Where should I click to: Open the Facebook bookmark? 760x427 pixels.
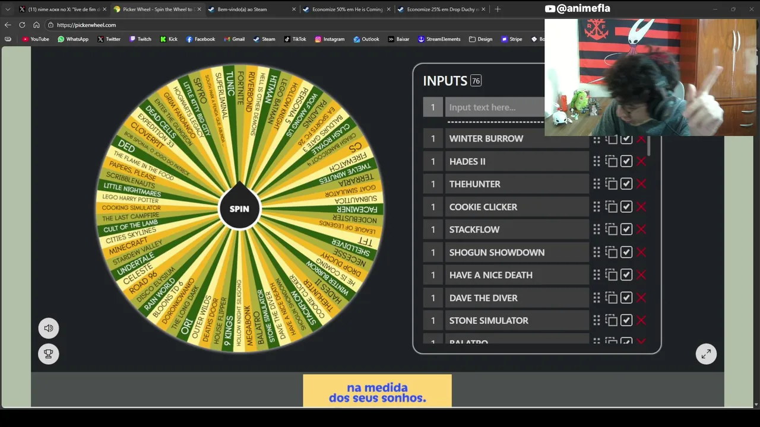(201, 39)
